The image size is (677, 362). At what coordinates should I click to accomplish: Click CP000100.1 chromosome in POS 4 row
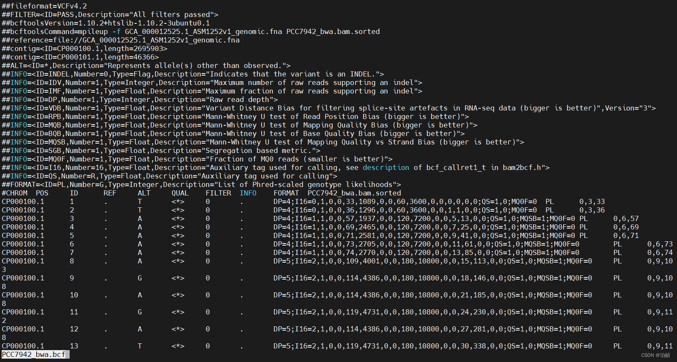[23, 227]
